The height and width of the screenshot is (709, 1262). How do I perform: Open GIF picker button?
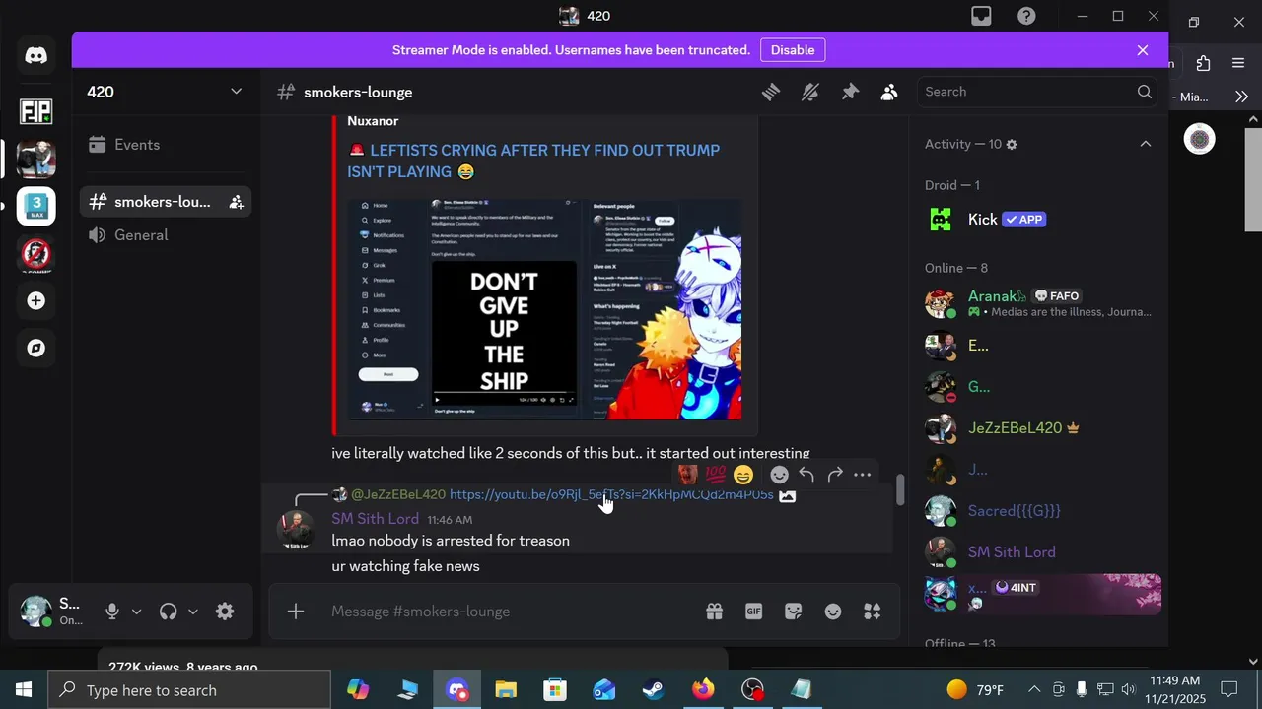click(x=754, y=612)
